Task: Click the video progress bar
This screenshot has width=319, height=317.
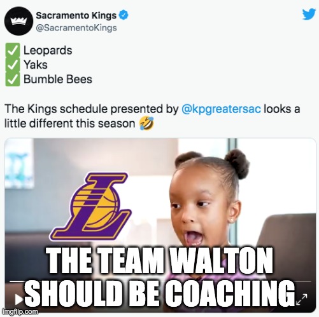Action: (160, 281)
